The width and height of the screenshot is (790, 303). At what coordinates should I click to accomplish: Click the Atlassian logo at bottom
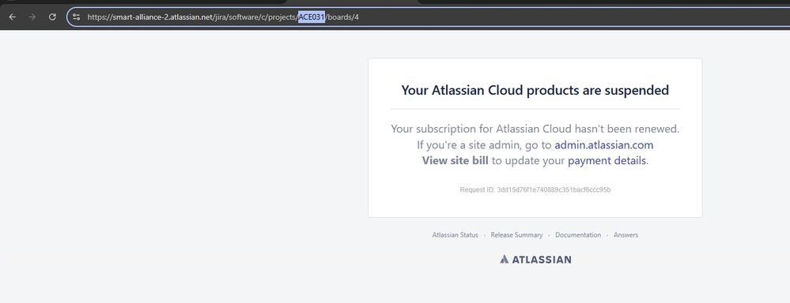pos(535,260)
